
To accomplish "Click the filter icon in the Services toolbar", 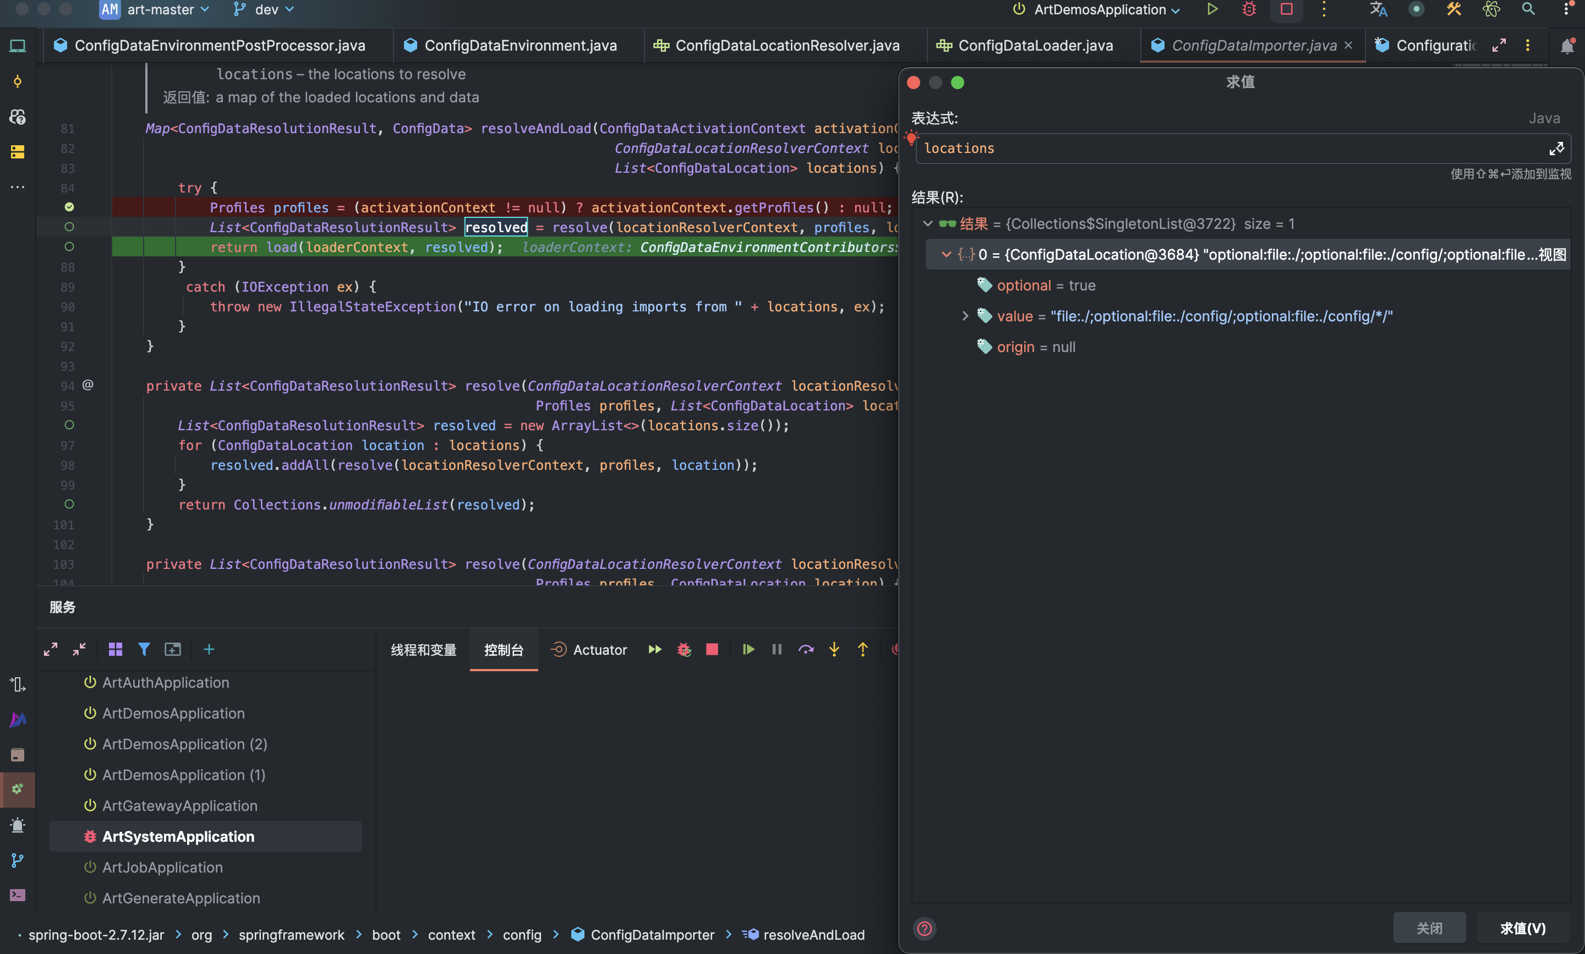I will click(144, 649).
